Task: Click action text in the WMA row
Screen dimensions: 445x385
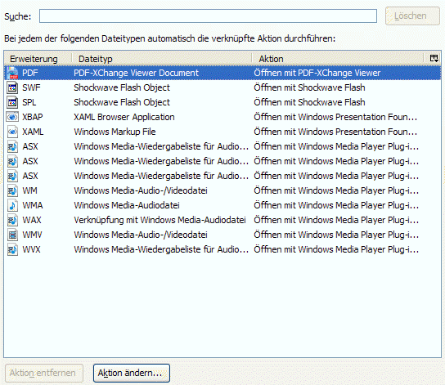Action: (336, 205)
